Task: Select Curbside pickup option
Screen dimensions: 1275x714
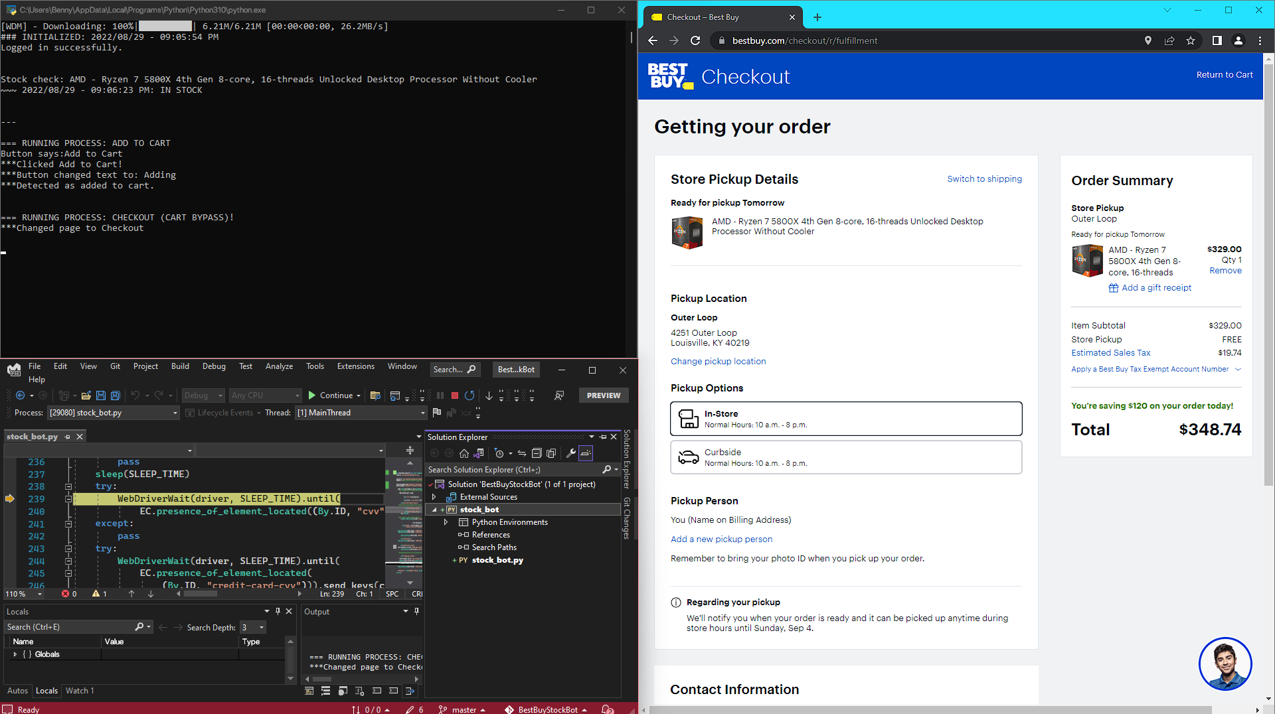Action: click(x=846, y=457)
